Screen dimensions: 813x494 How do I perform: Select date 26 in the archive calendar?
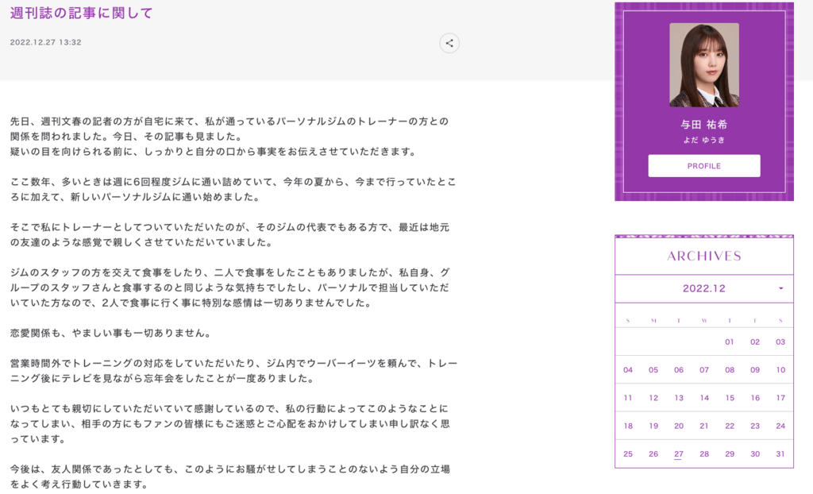[x=653, y=454]
